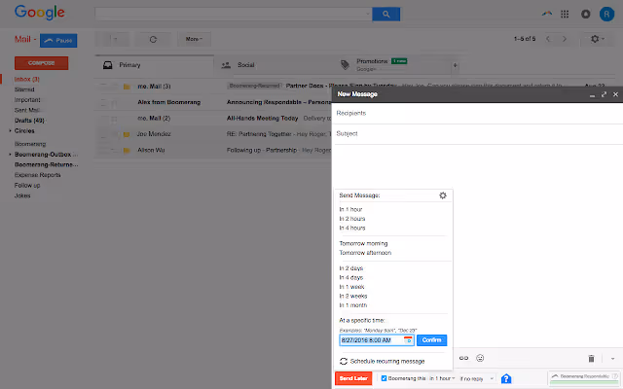Open account avatar R

point(606,15)
